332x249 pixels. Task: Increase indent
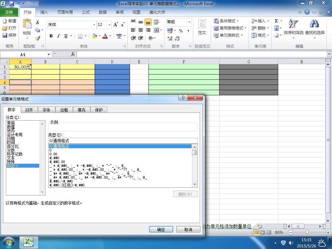tap(141, 38)
